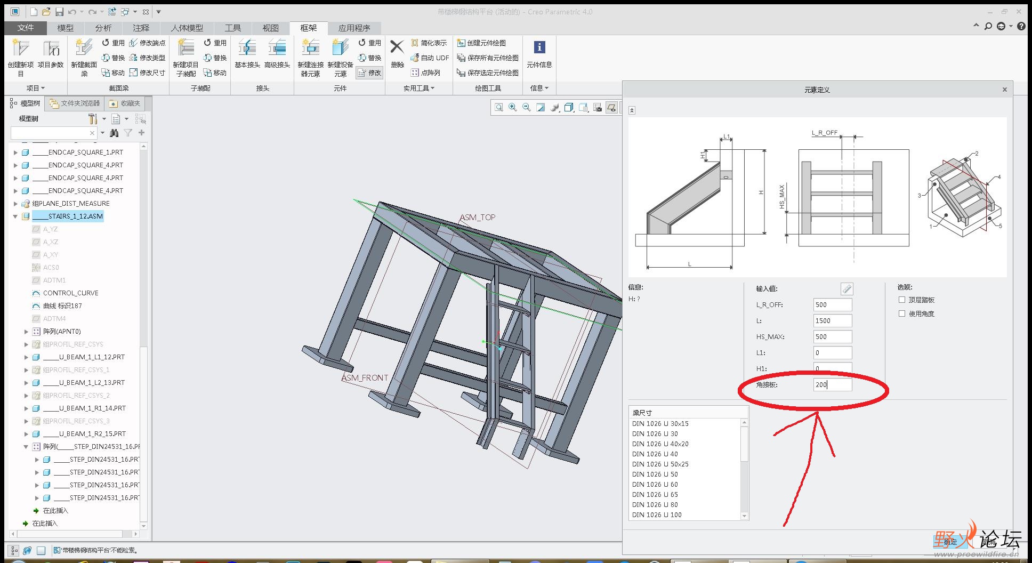Click the New file icon in quick access toolbar
The width and height of the screenshot is (1032, 563).
34,12
